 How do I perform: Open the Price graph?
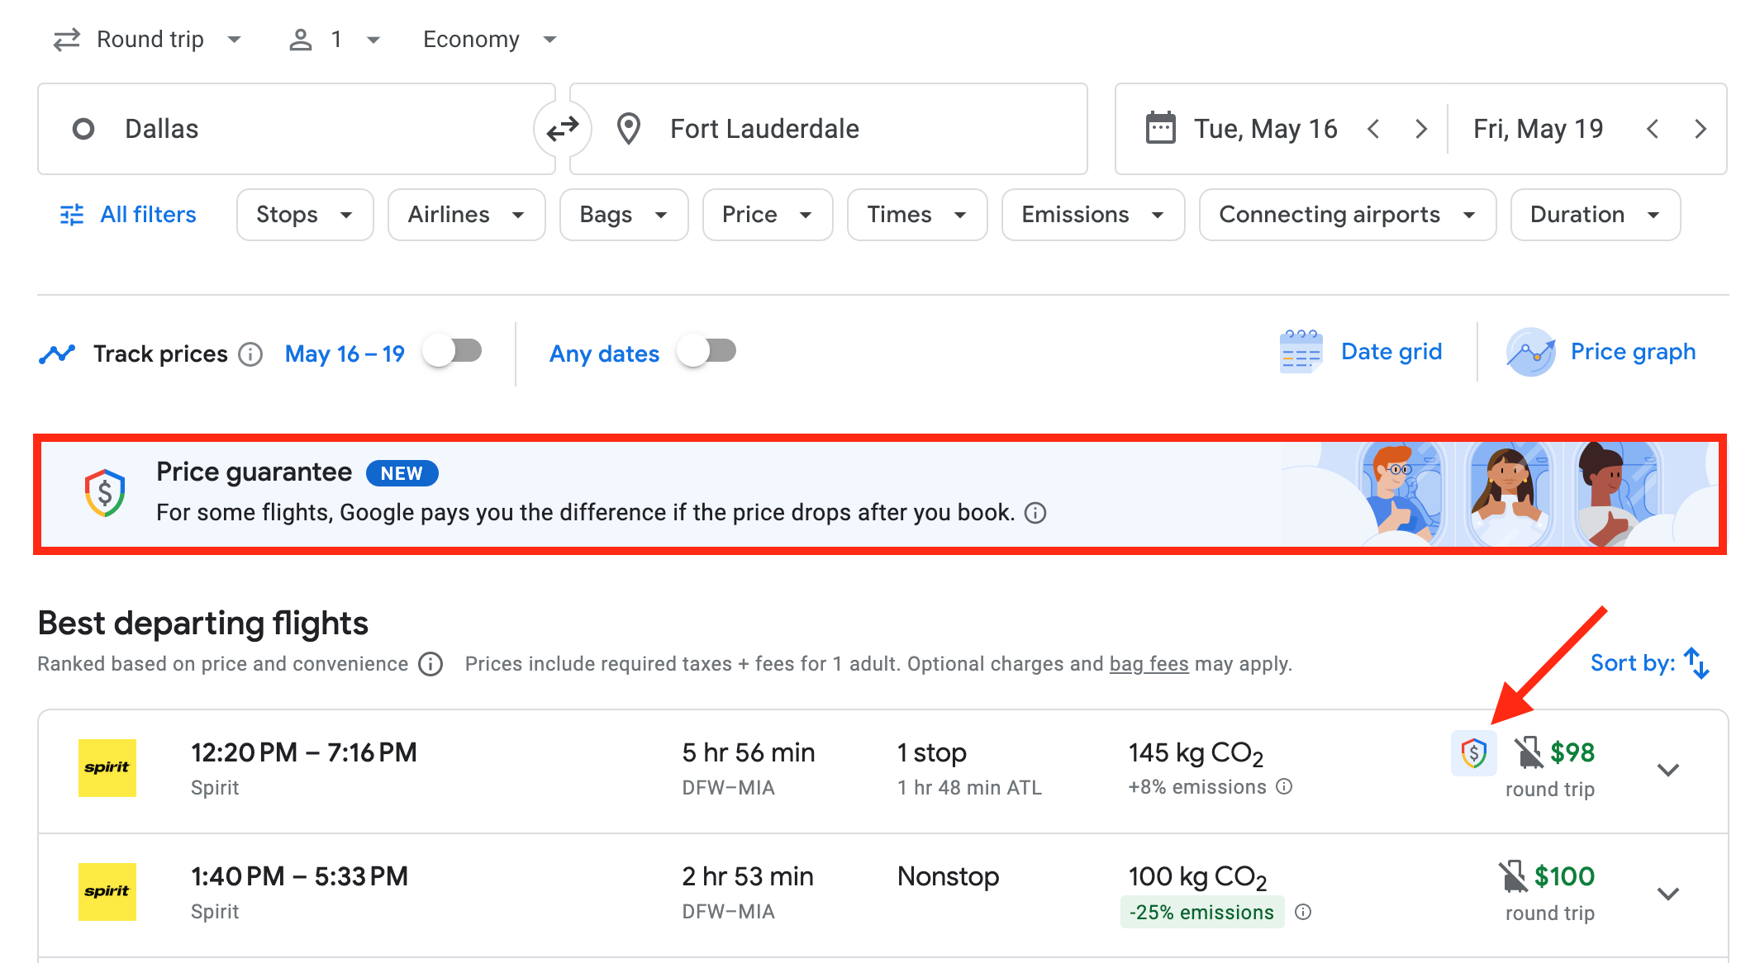click(x=1601, y=352)
